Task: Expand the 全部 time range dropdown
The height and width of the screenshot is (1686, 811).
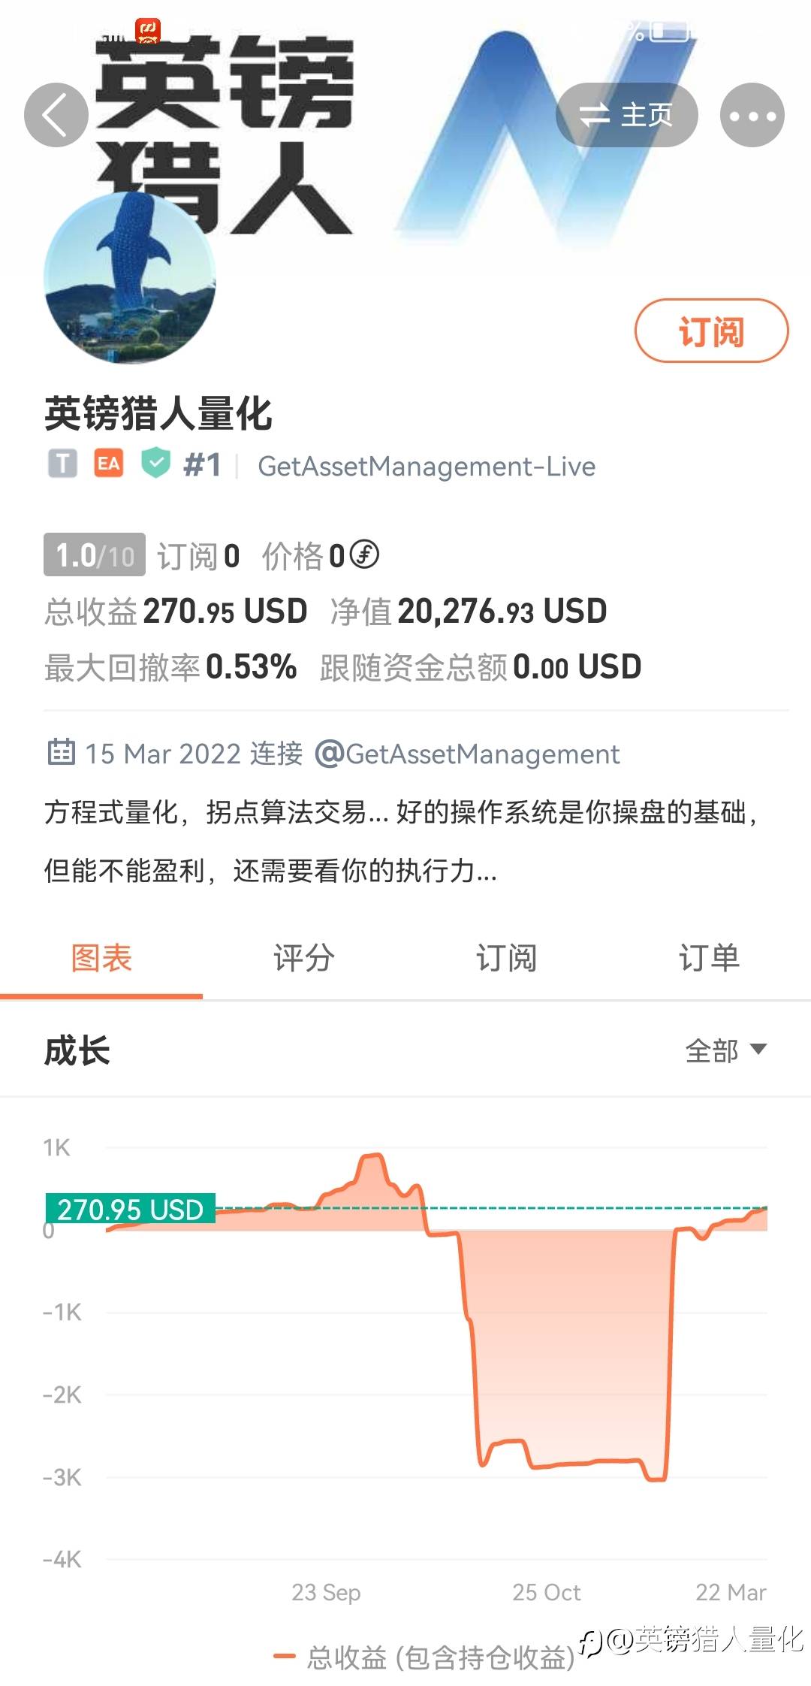Action: coord(725,1050)
